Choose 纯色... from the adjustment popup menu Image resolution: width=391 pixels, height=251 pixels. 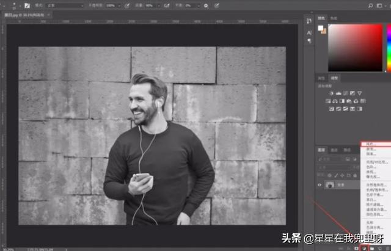pos(370,144)
